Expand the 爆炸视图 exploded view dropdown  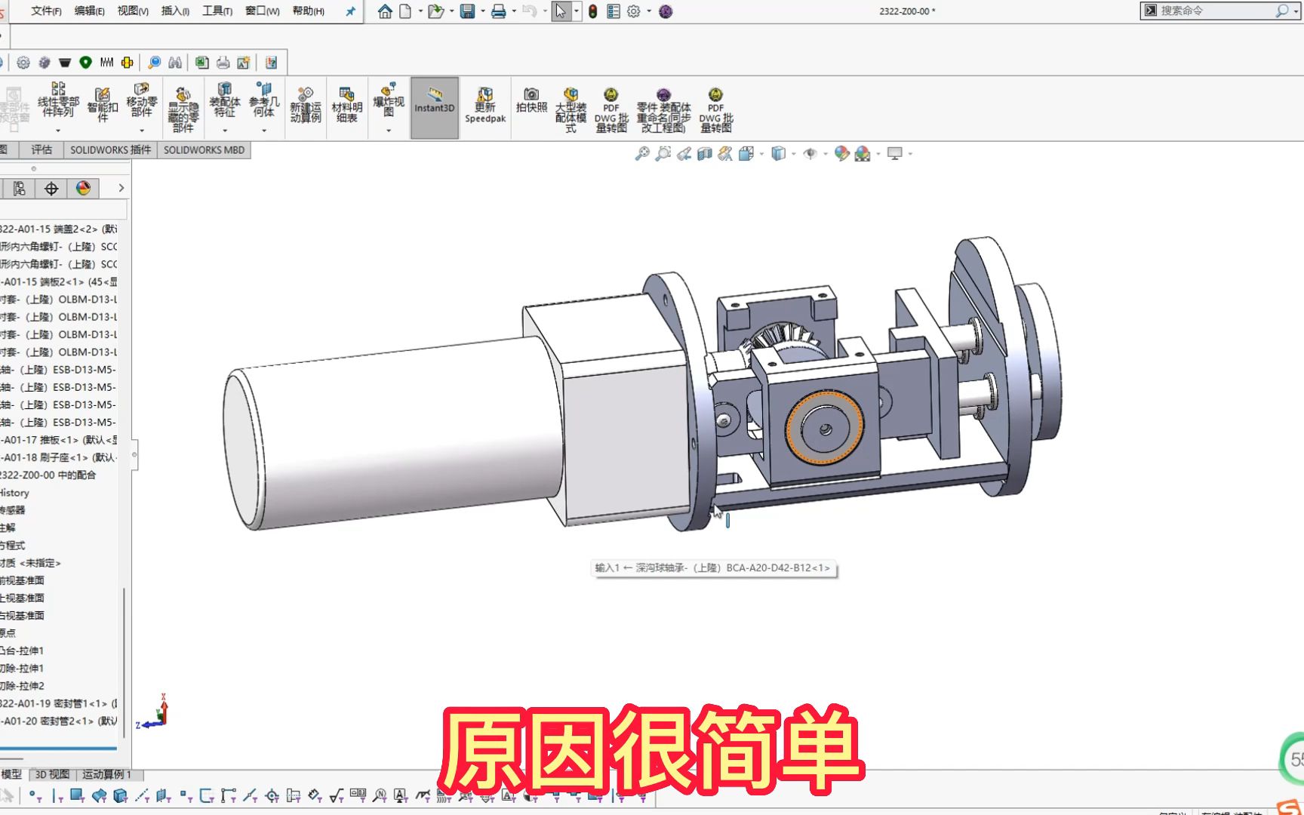tap(389, 131)
